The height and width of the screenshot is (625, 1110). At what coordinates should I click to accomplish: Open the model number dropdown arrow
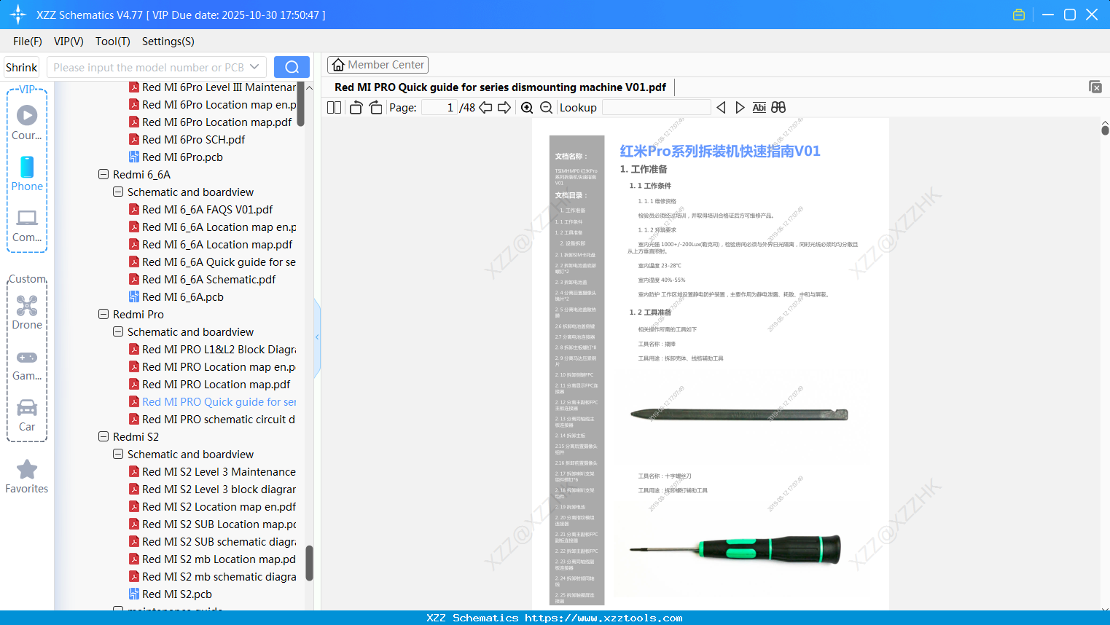tap(254, 67)
